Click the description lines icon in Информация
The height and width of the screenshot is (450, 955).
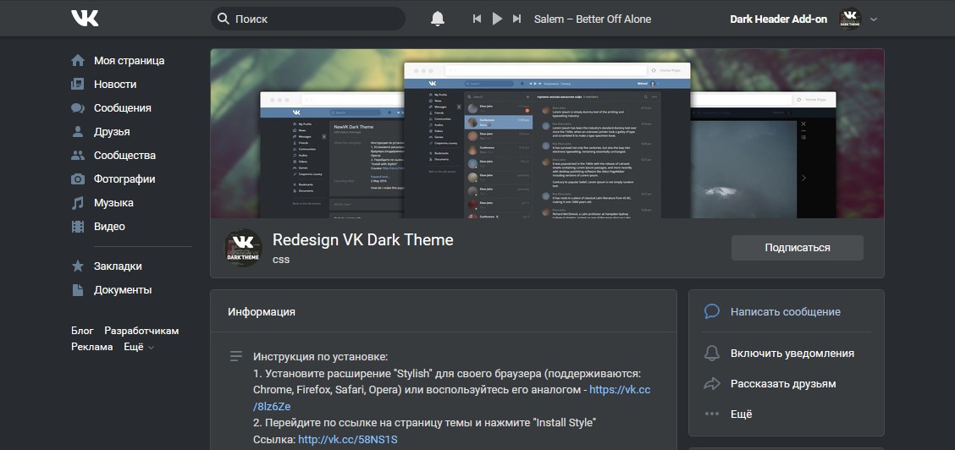tap(235, 356)
